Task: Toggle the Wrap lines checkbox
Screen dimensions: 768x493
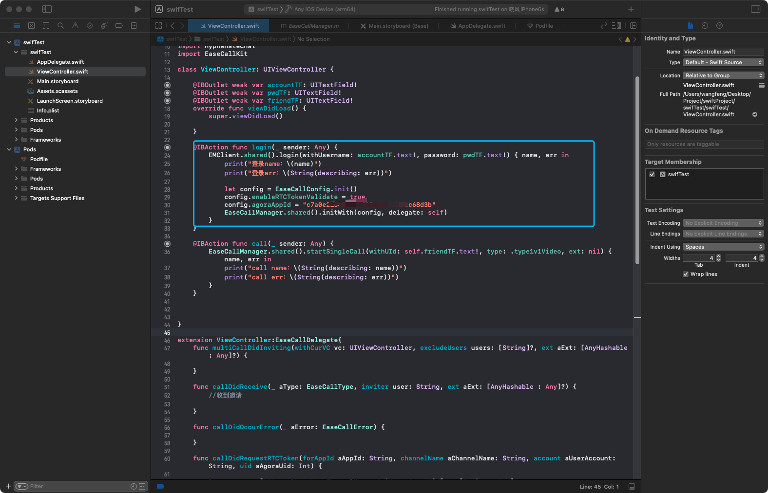Action: tap(686, 274)
